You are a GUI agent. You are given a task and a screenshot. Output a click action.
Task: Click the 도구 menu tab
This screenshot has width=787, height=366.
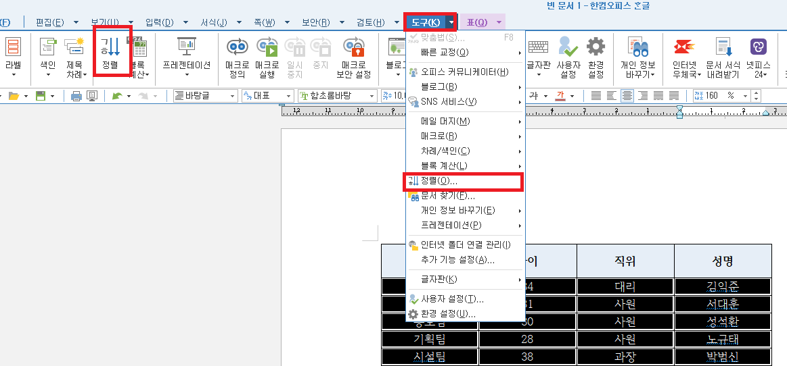pyautogui.click(x=426, y=22)
